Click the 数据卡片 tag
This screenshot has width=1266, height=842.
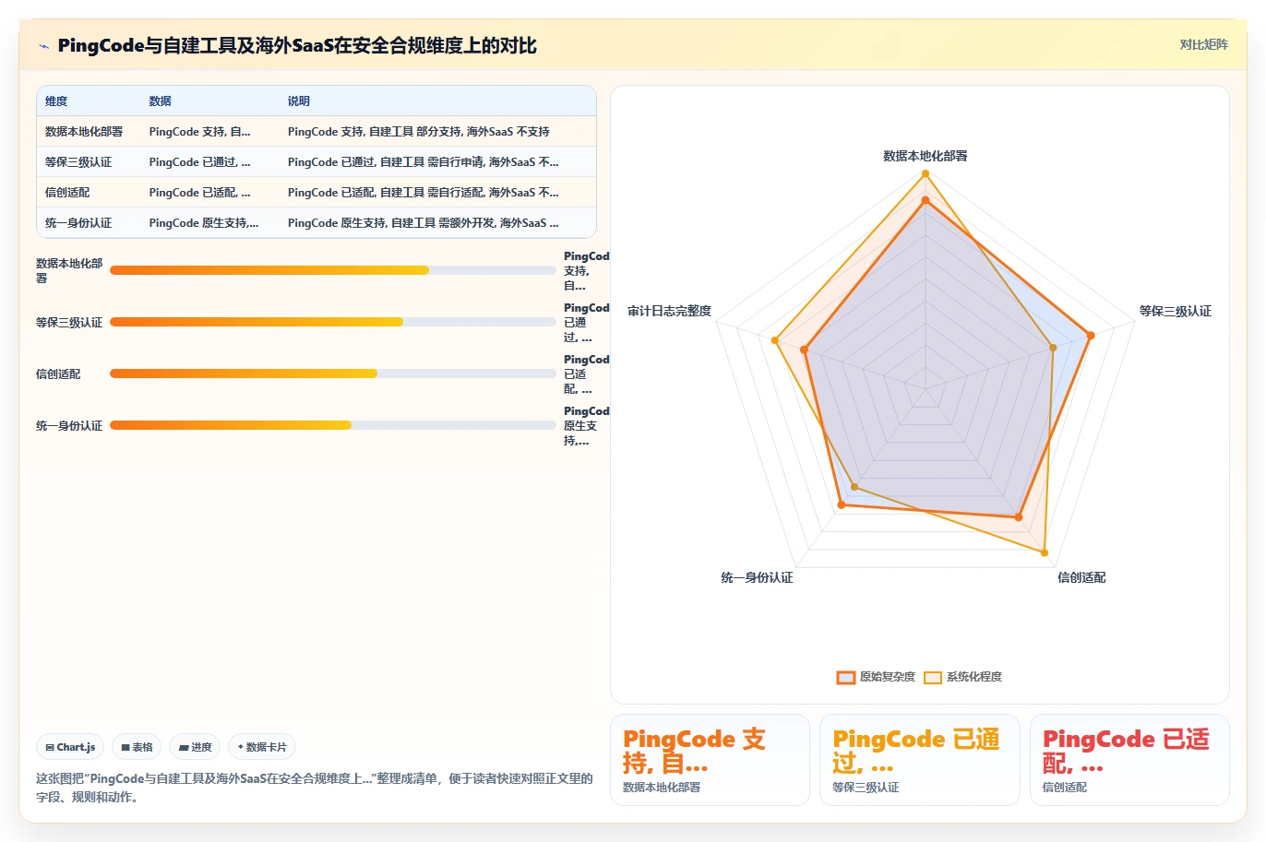coord(262,747)
